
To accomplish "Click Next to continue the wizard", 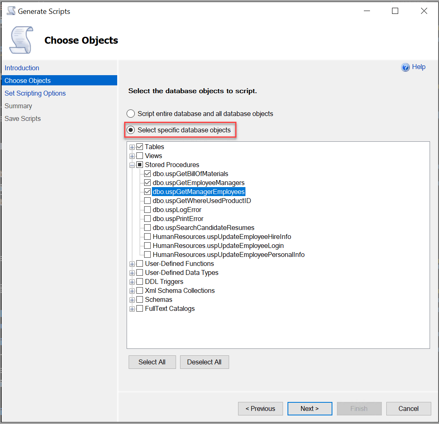I will click(310, 408).
